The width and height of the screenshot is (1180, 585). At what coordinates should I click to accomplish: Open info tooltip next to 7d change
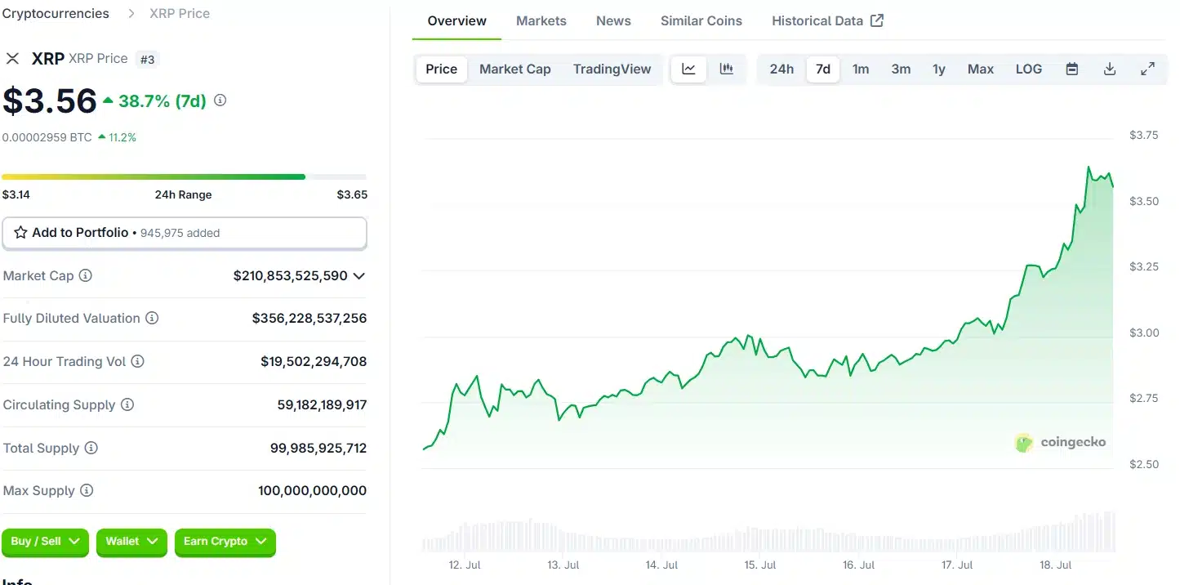pyautogui.click(x=220, y=100)
